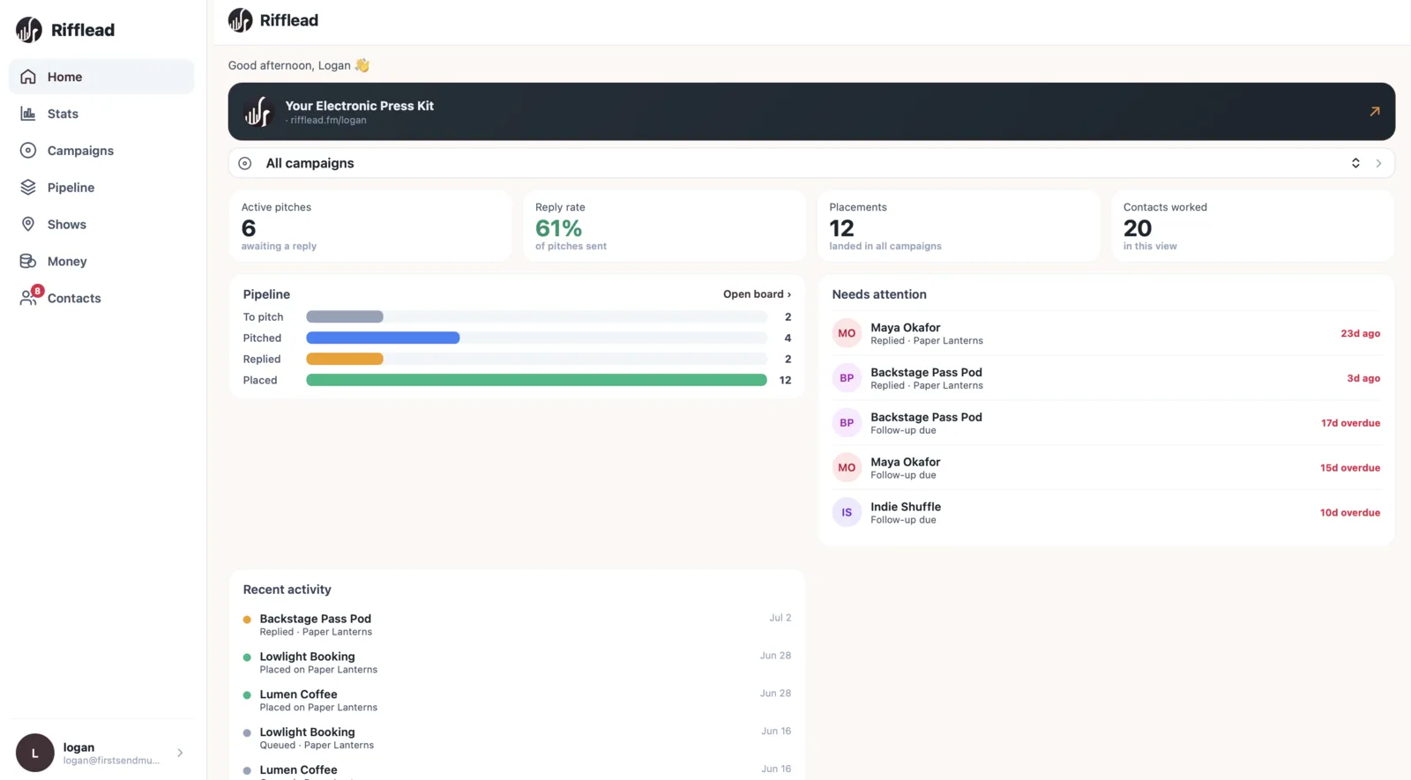Click the orange Replied progress bar

tap(345, 359)
